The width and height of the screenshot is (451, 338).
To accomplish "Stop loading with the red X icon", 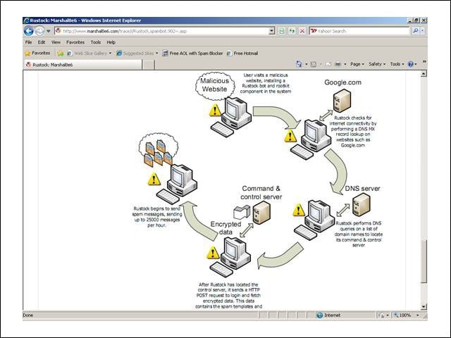I will click(x=302, y=31).
